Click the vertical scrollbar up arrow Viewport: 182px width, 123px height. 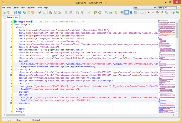click(177, 22)
